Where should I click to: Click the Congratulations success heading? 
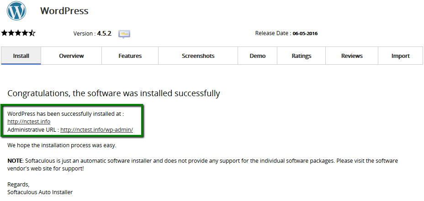[x=114, y=93]
